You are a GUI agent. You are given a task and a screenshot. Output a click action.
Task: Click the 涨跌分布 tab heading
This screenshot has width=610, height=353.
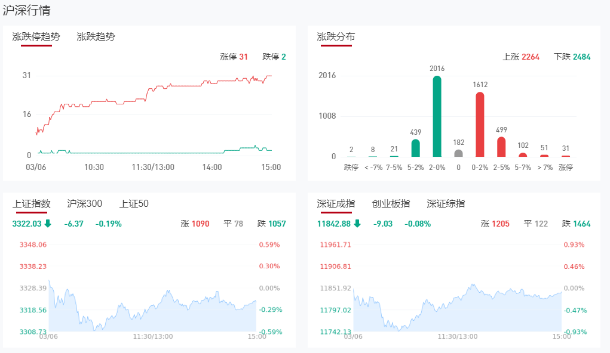pyautogui.click(x=336, y=36)
